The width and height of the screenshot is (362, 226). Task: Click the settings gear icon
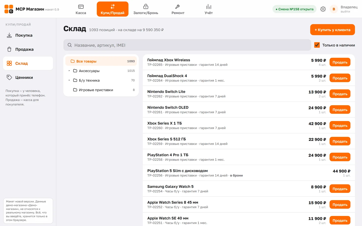pos(323,9)
